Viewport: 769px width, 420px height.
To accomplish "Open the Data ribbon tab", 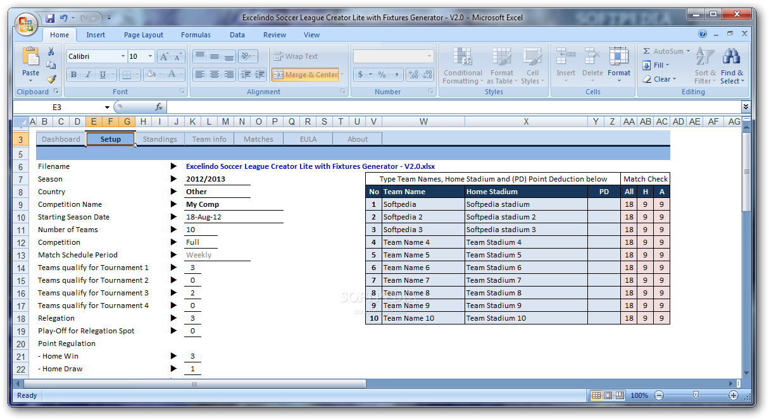I will pos(237,35).
